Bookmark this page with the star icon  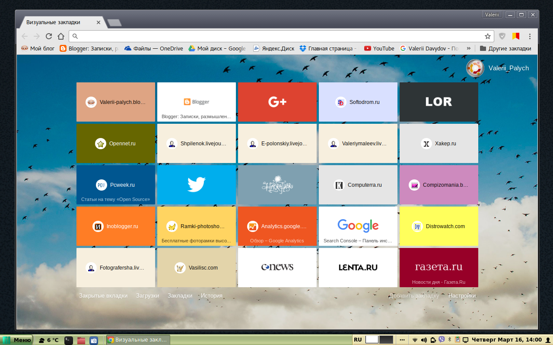[x=488, y=36]
